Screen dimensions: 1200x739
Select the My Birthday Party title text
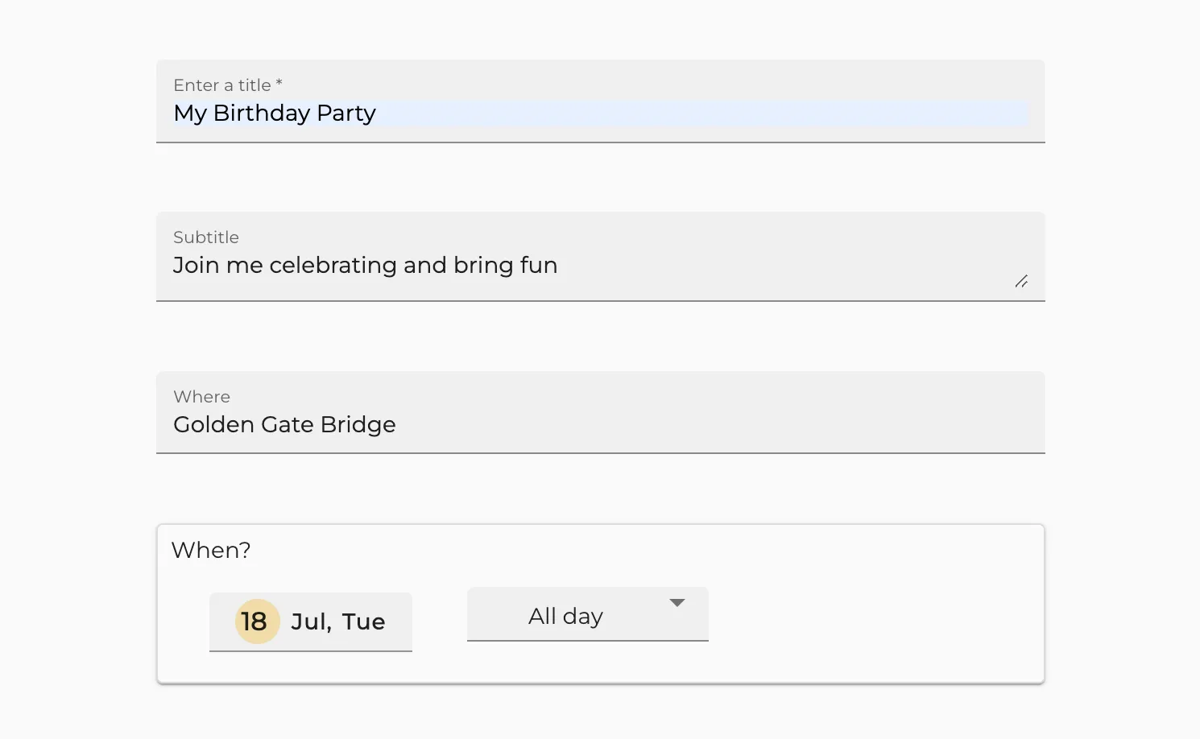(274, 113)
